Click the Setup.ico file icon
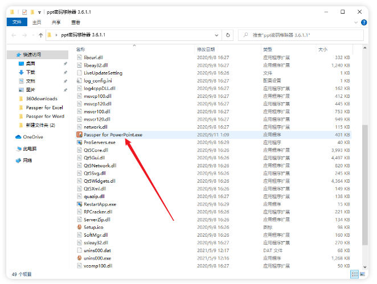 pos(80,227)
